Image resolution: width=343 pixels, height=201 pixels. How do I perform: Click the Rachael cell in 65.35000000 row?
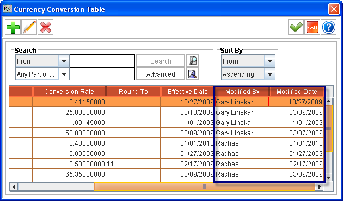click(x=242, y=174)
